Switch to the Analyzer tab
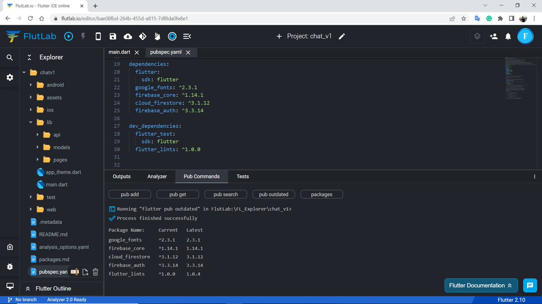Viewport: 542px width, 304px height. pyautogui.click(x=157, y=177)
